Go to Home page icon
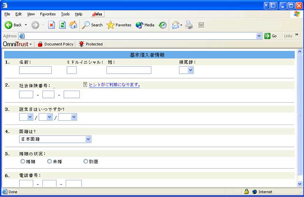 pos(73,25)
